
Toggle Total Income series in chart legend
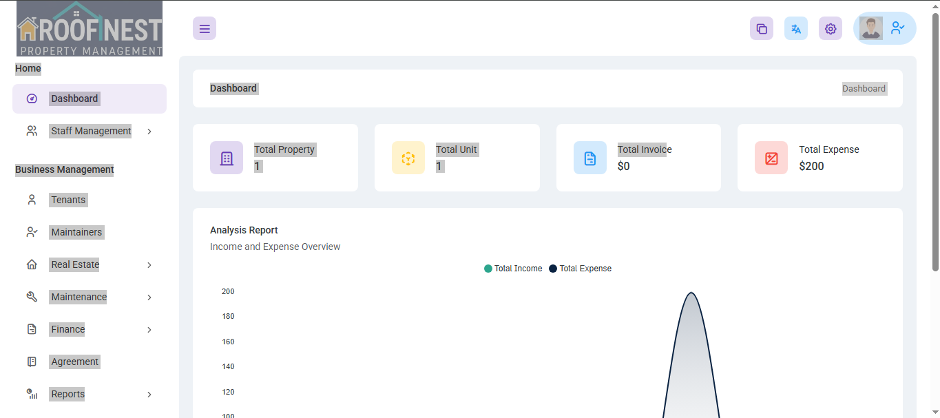click(x=513, y=269)
